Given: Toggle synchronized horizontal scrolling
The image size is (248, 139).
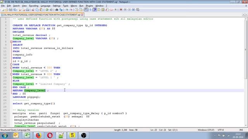Looking at the screenshot, I should tap(81, 10).
